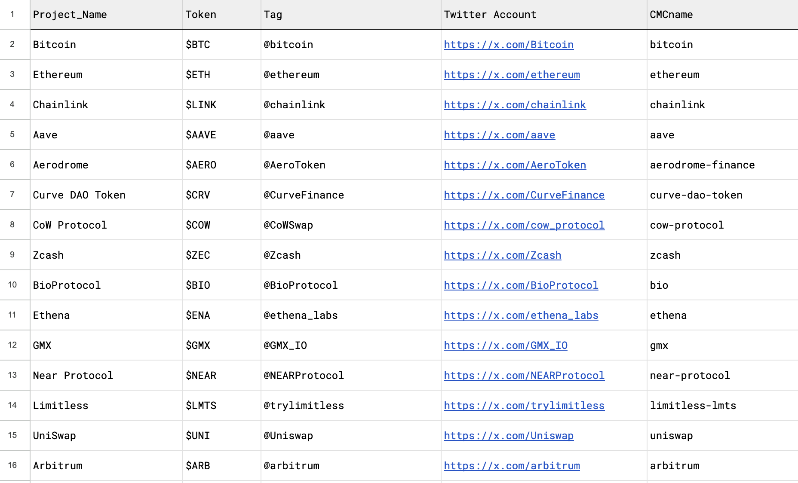Viewport: 798px width, 483px height.
Task: Click the @GMX_IO tag cell
Action: (350, 345)
